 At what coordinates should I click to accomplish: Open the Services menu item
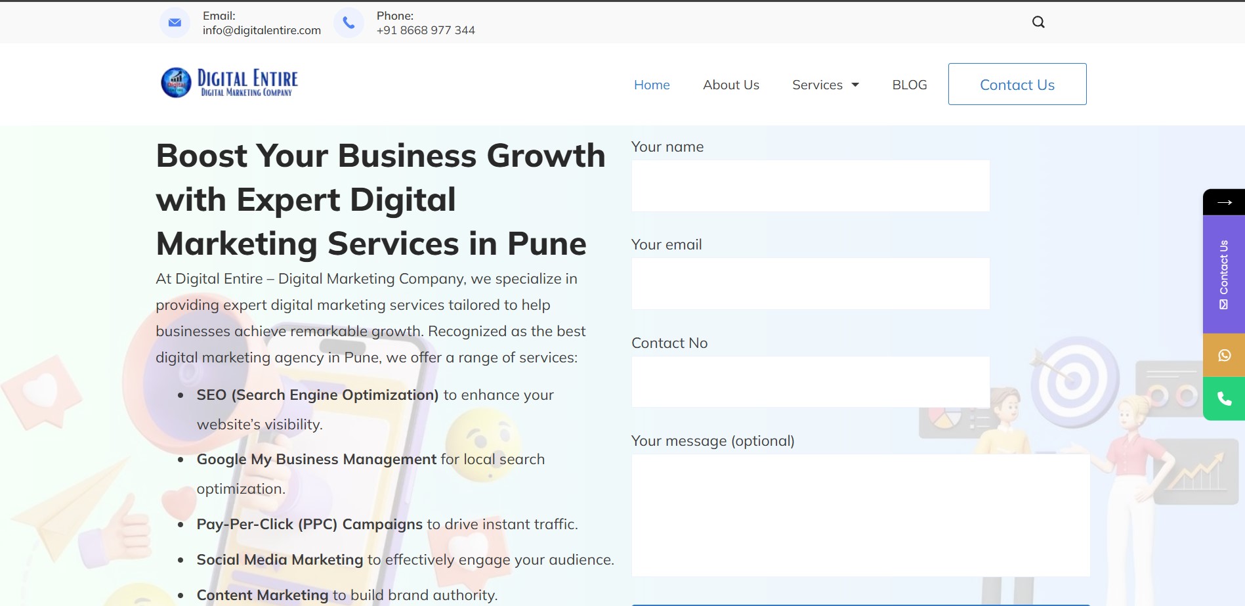pos(817,85)
